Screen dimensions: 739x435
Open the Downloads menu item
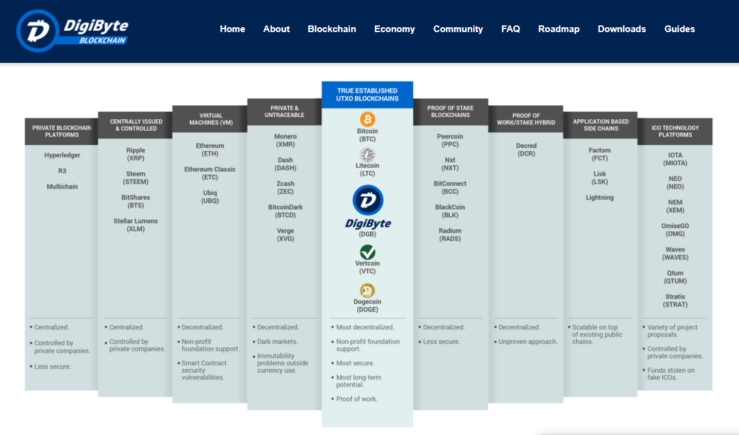[x=622, y=29]
